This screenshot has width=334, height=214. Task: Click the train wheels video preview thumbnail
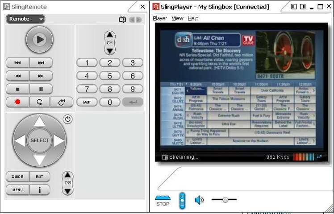point(285,55)
